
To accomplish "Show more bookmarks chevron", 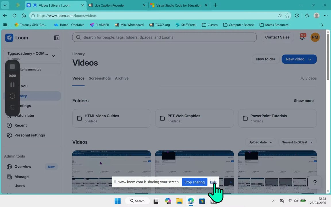I will (x=322, y=25).
